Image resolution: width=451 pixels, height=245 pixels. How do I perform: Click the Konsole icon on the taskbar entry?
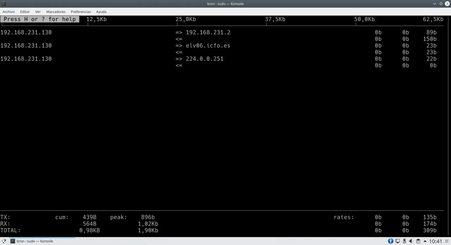tap(13, 241)
